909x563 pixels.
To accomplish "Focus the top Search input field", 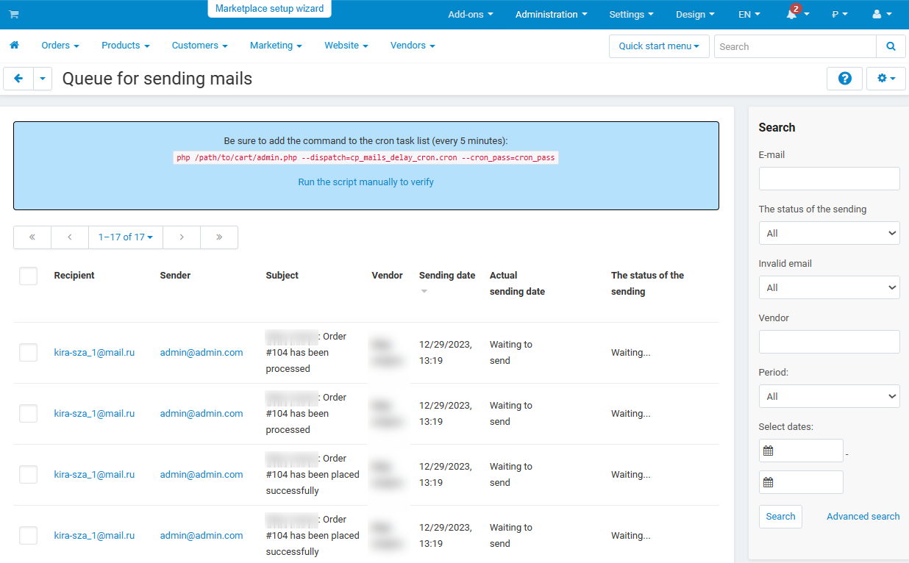I will click(795, 46).
